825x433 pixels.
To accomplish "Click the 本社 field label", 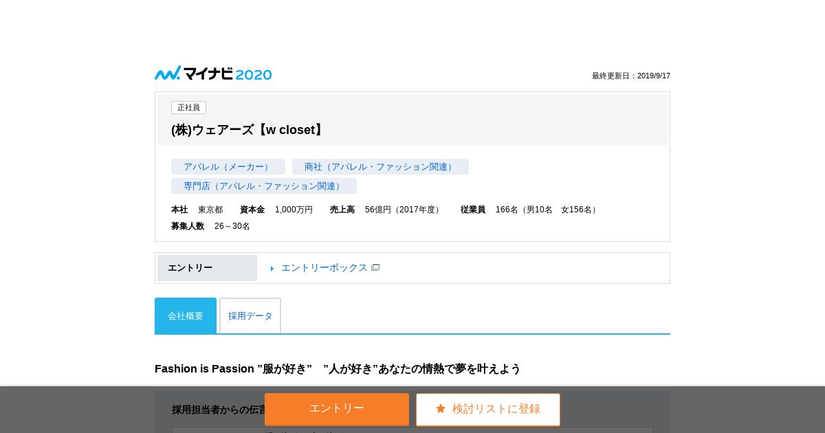I will pos(179,210).
